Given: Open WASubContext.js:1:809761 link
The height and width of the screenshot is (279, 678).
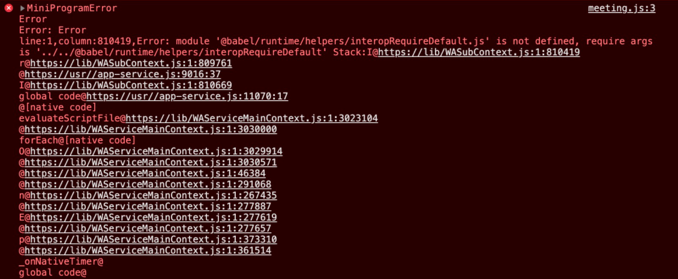Looking at the screenshot, I should pos(131,63).
